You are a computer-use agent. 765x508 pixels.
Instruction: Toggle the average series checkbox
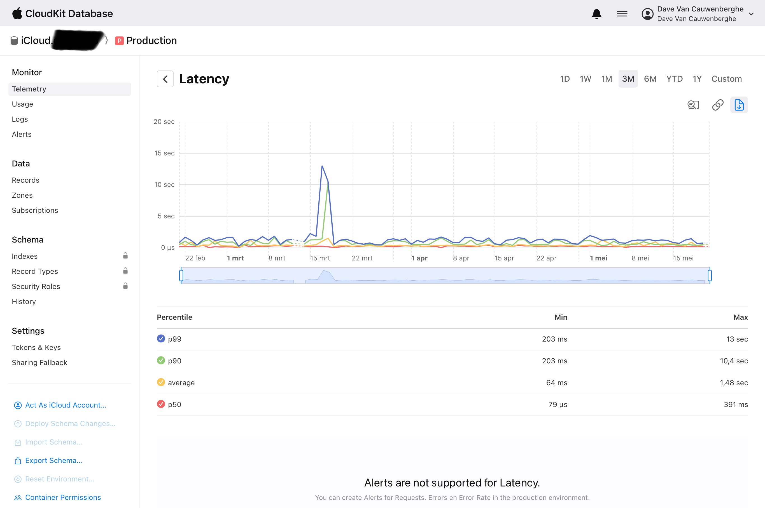pyautogui.click(x=161, y=382)
